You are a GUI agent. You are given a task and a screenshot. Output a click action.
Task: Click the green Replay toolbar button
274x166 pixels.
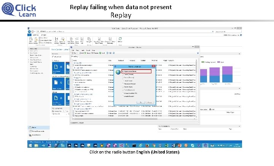[88, 53]
